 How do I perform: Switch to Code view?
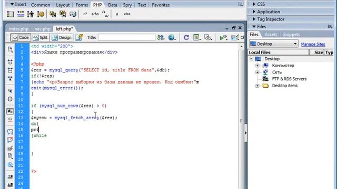[21, 37]
